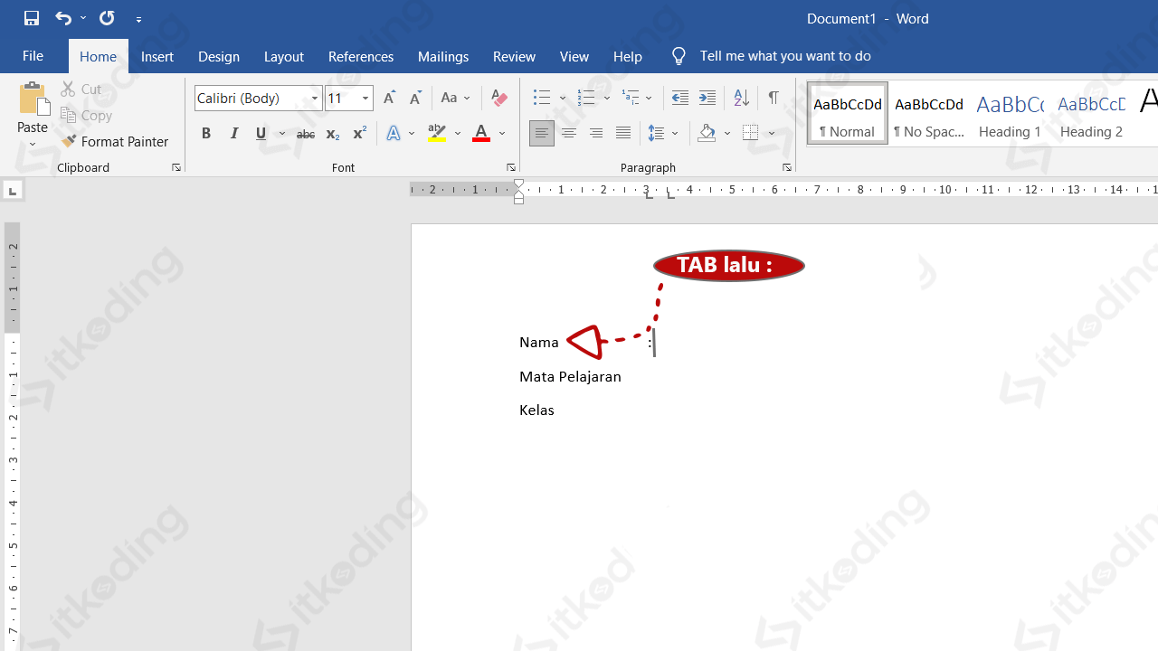
Task: Click the Line and Paragraph Spacing icon
Action: pos(657,134)
